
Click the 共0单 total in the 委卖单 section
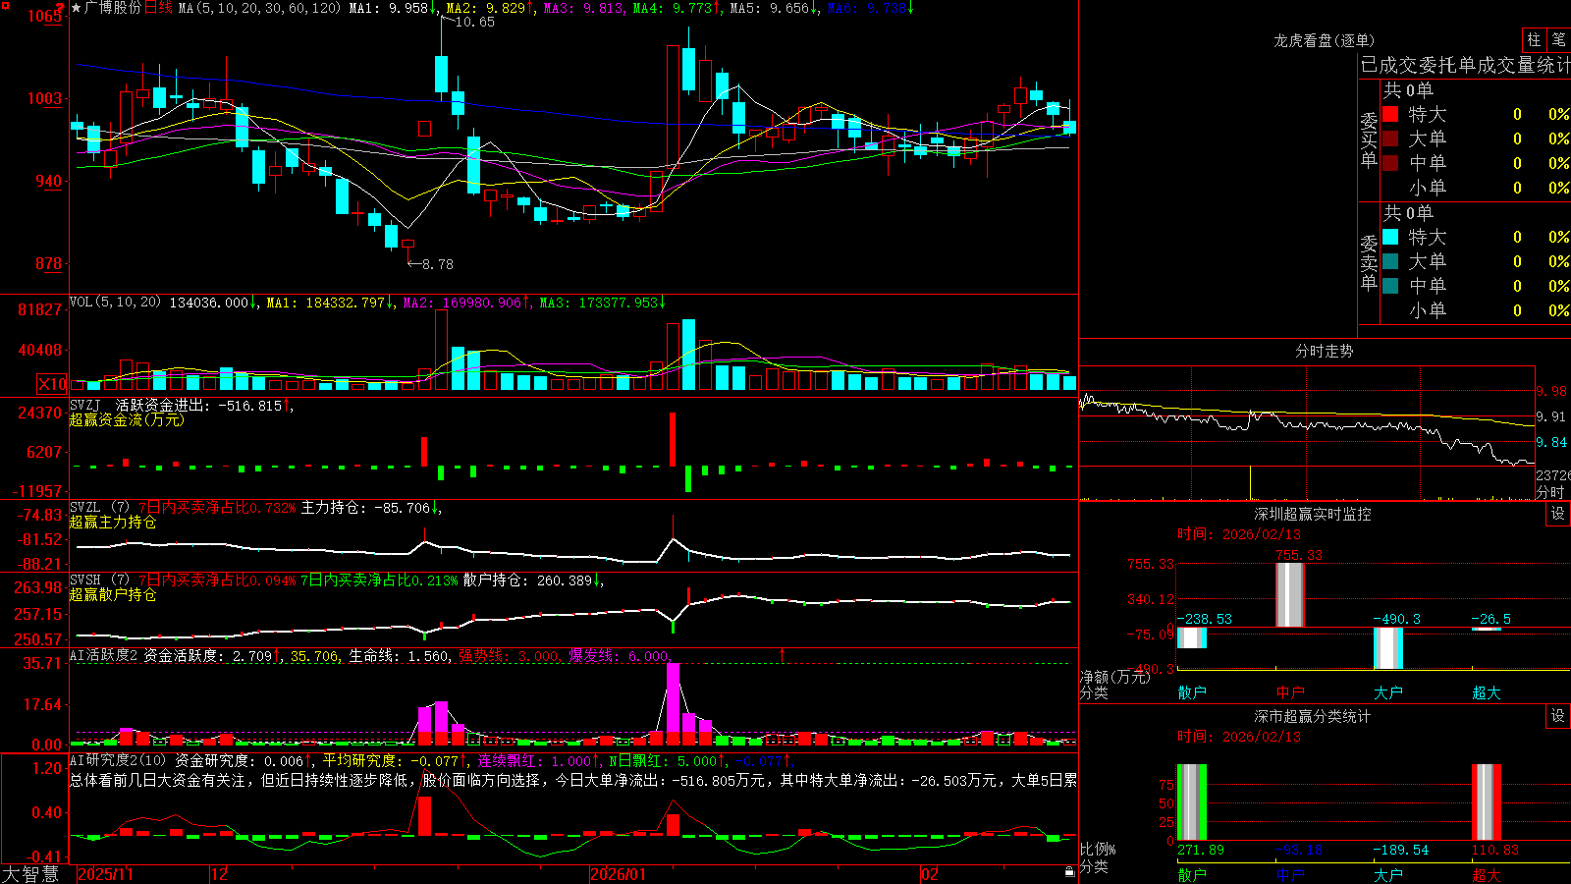[x=1408, y=212]
